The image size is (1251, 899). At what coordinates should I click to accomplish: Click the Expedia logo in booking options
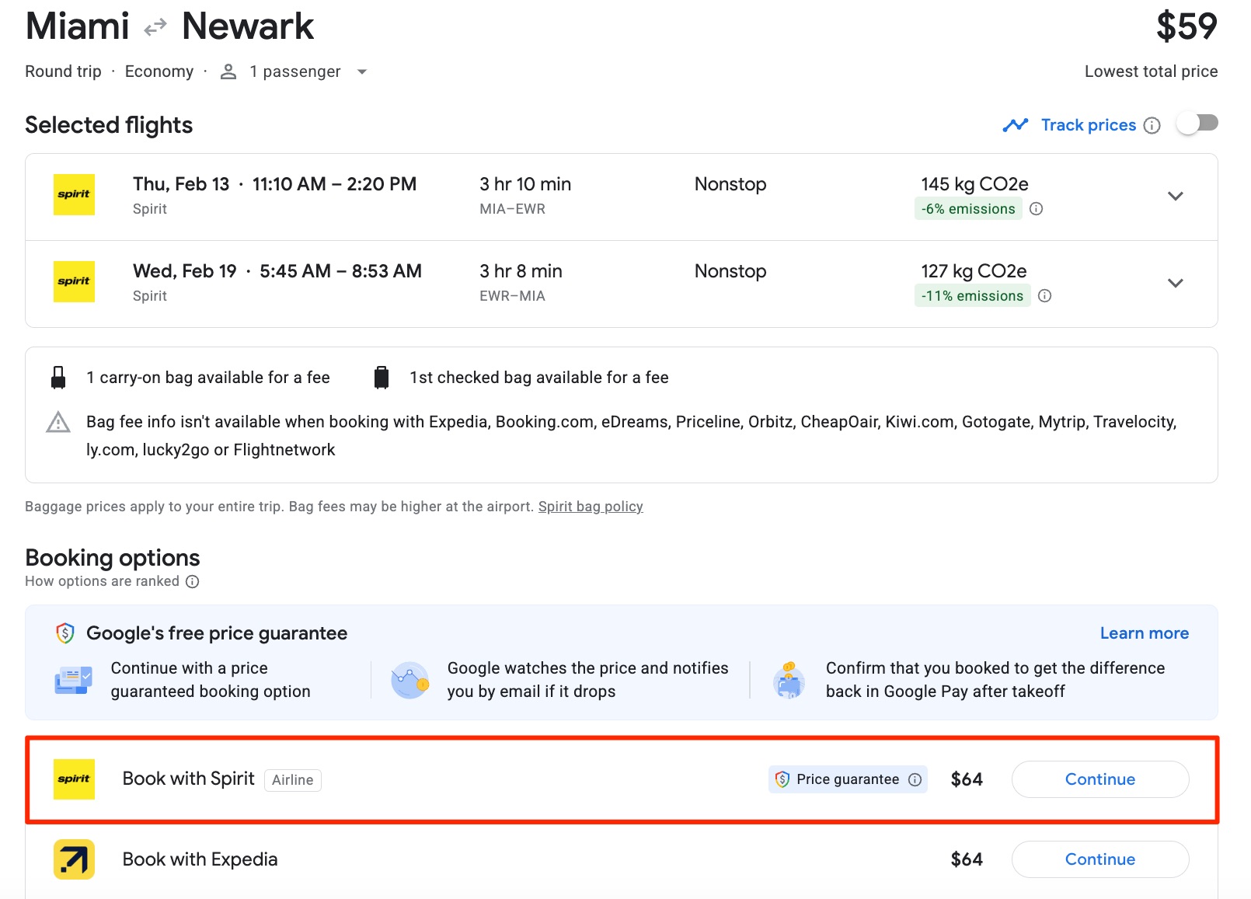tap(73, 859)
